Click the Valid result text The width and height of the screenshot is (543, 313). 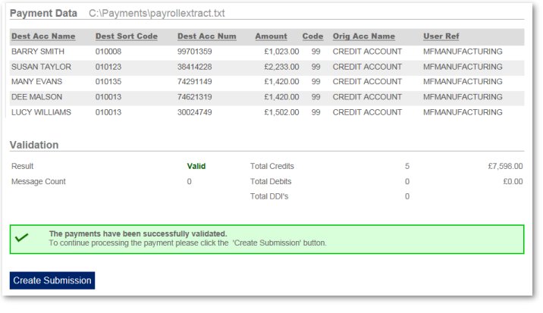196,166
